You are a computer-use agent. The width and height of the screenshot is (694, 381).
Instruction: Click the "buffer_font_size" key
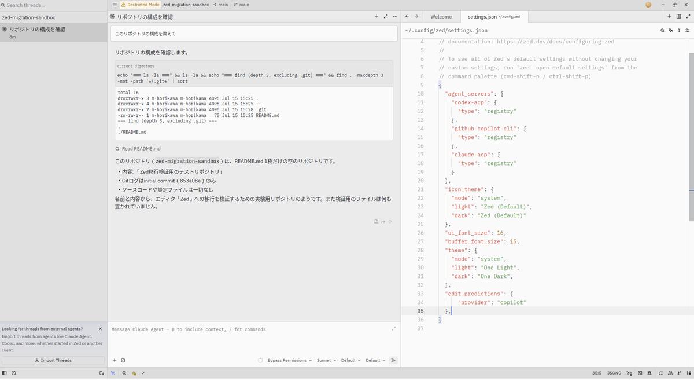475,241
